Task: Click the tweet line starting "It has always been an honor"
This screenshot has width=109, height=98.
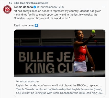Action: pos(58,11)
